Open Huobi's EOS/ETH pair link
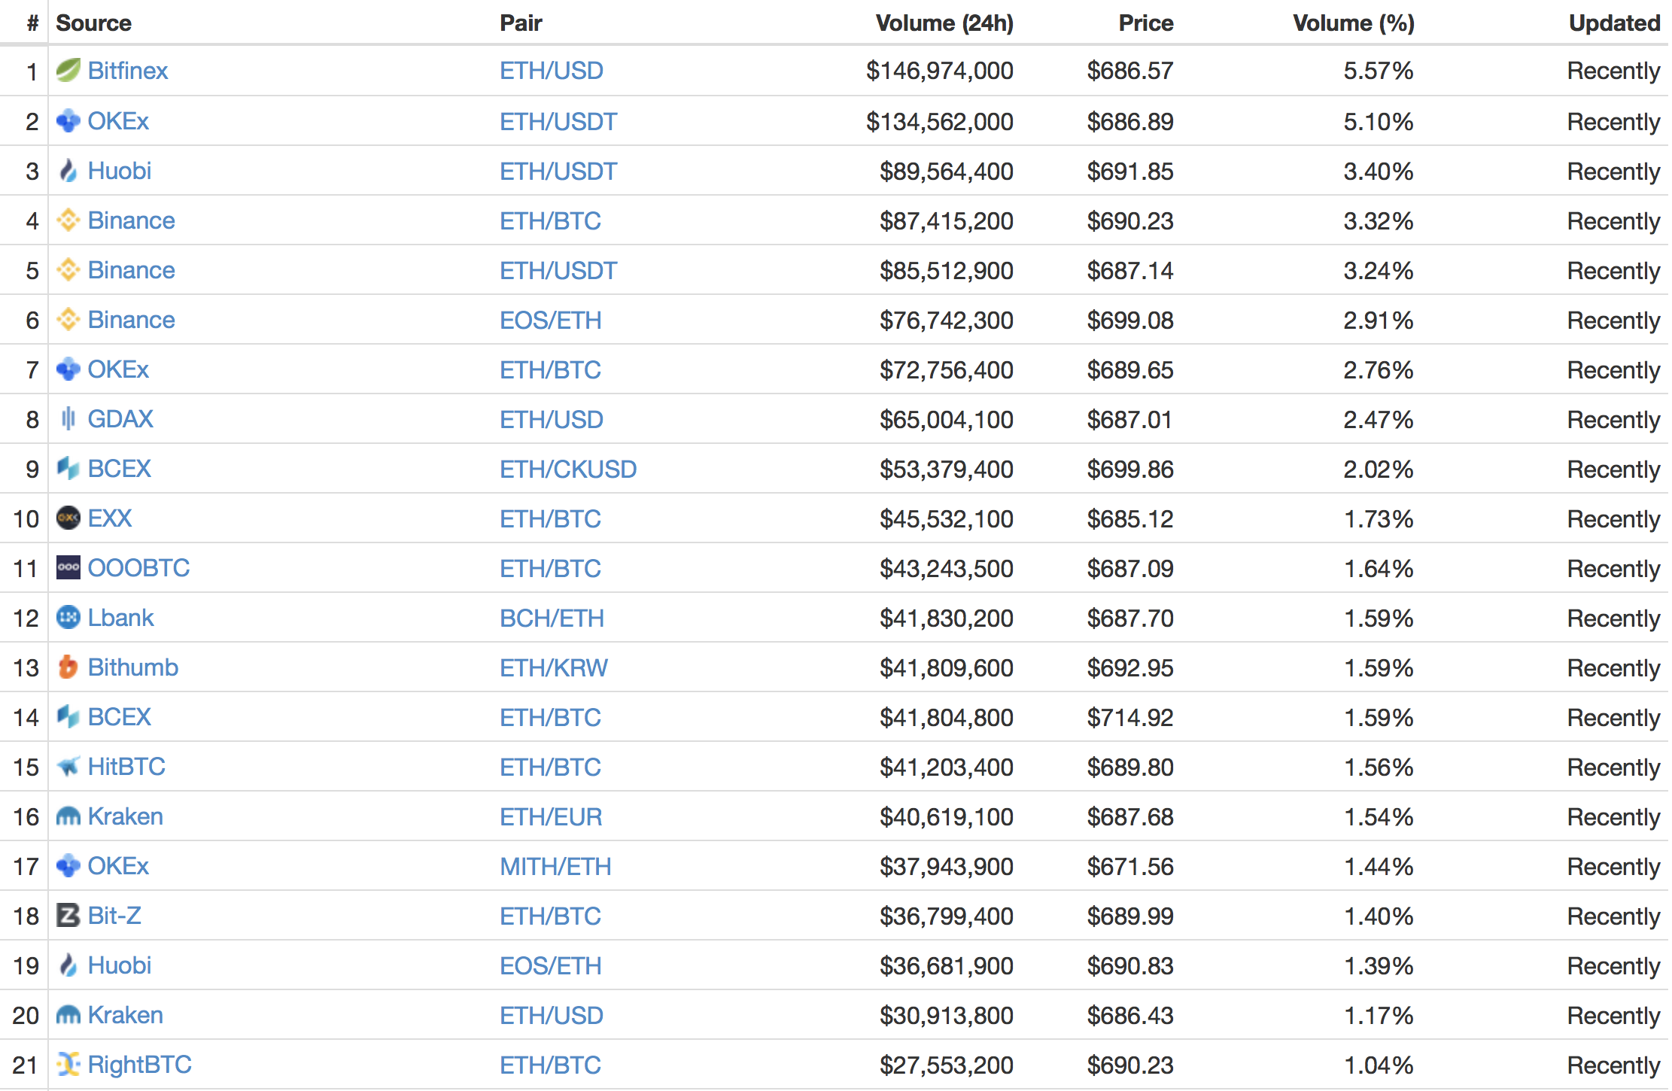This screenshot has height=1091, width=1672. coord(551,965)
